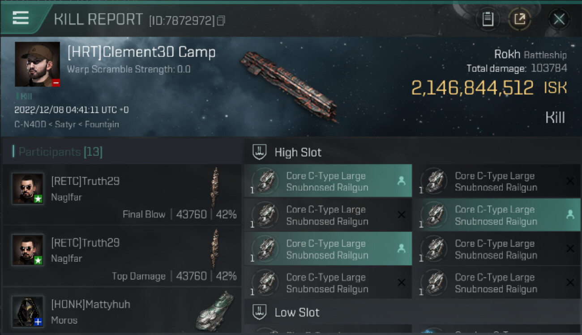Select Mattyhuh's pilot portrait
Screen dimensions: 582x335
(x=28, y=311)
